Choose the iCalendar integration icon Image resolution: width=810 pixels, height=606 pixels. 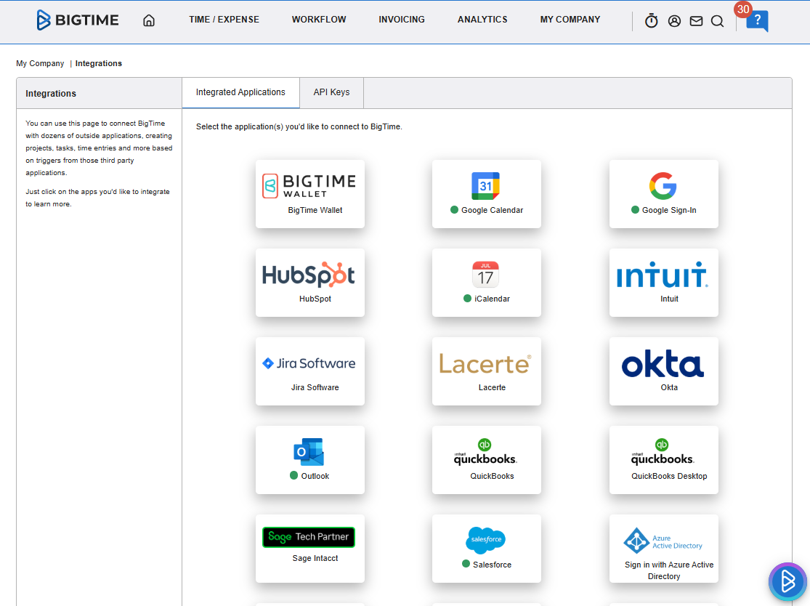485,275
